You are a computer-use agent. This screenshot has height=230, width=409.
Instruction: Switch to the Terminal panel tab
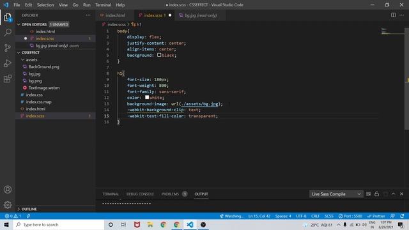tap(111, 194)
